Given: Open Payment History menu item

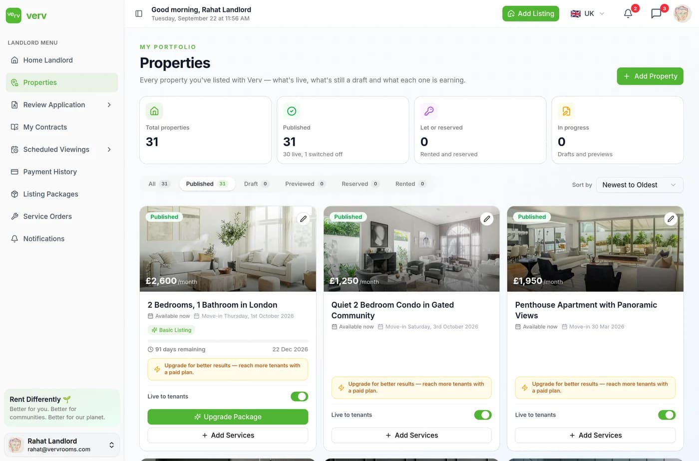Looking at the screenshot, I should 62,172.
